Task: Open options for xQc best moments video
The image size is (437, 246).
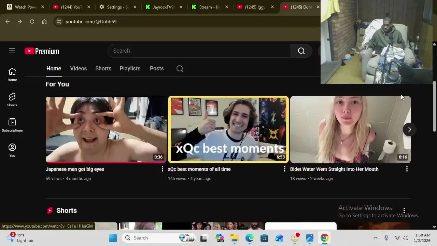Action: click(285, 169)
